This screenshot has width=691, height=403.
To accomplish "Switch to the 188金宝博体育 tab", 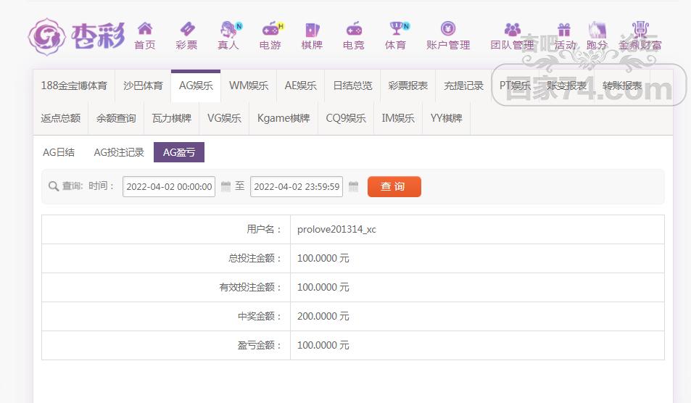I will [x=74, y=86].
